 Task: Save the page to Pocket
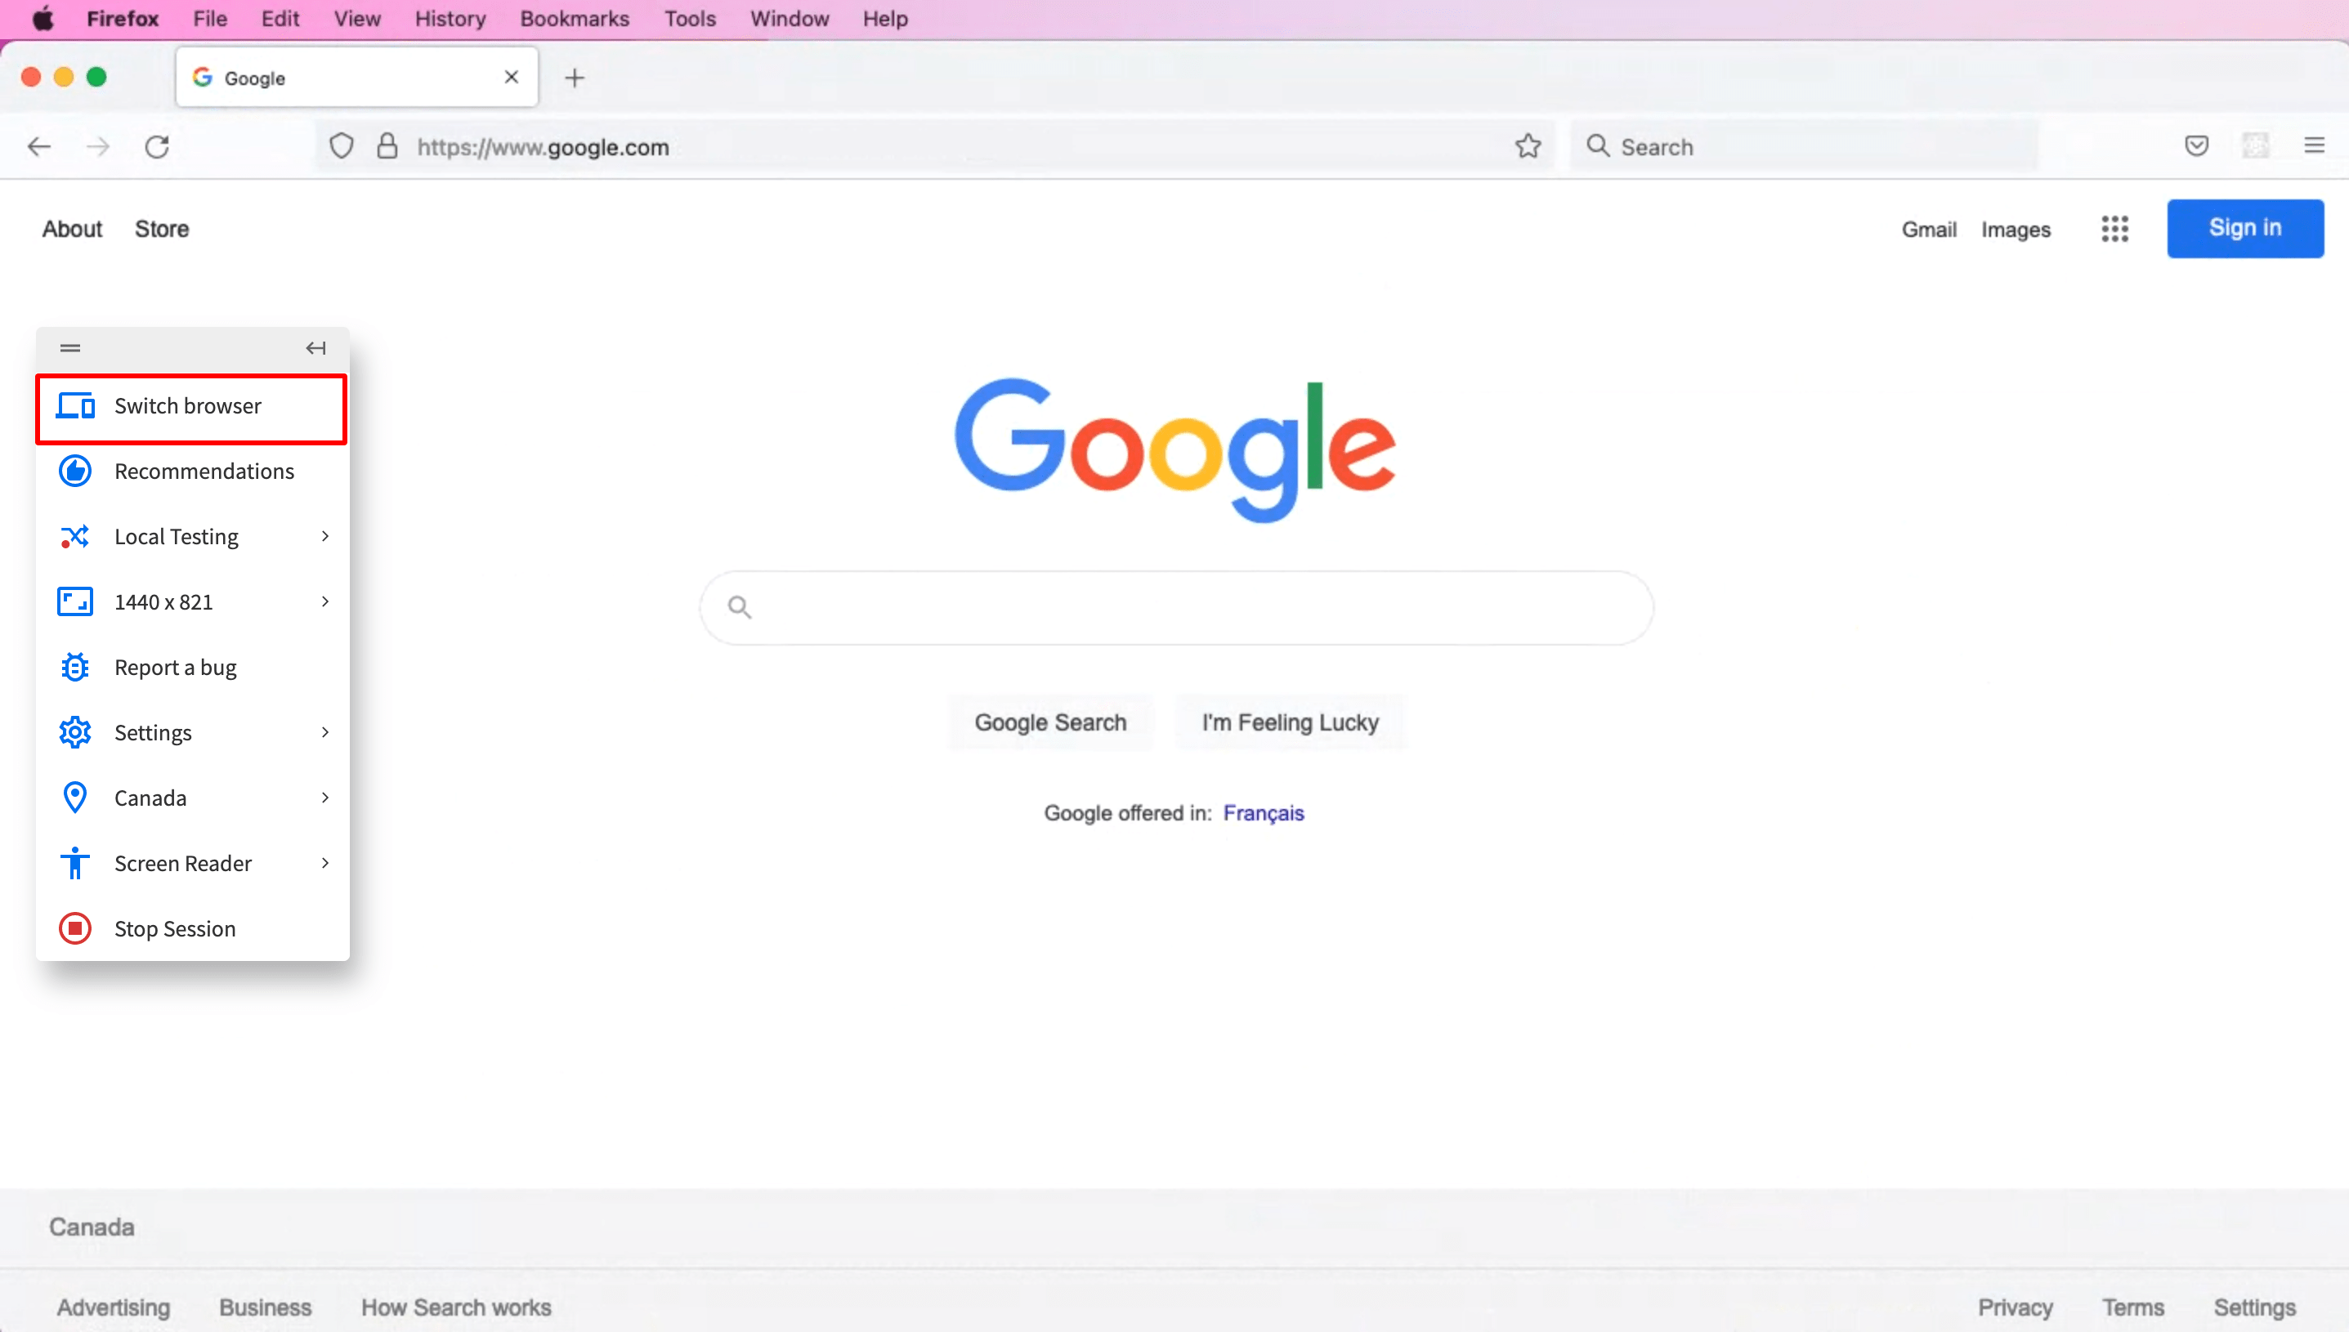point(2196,145)
